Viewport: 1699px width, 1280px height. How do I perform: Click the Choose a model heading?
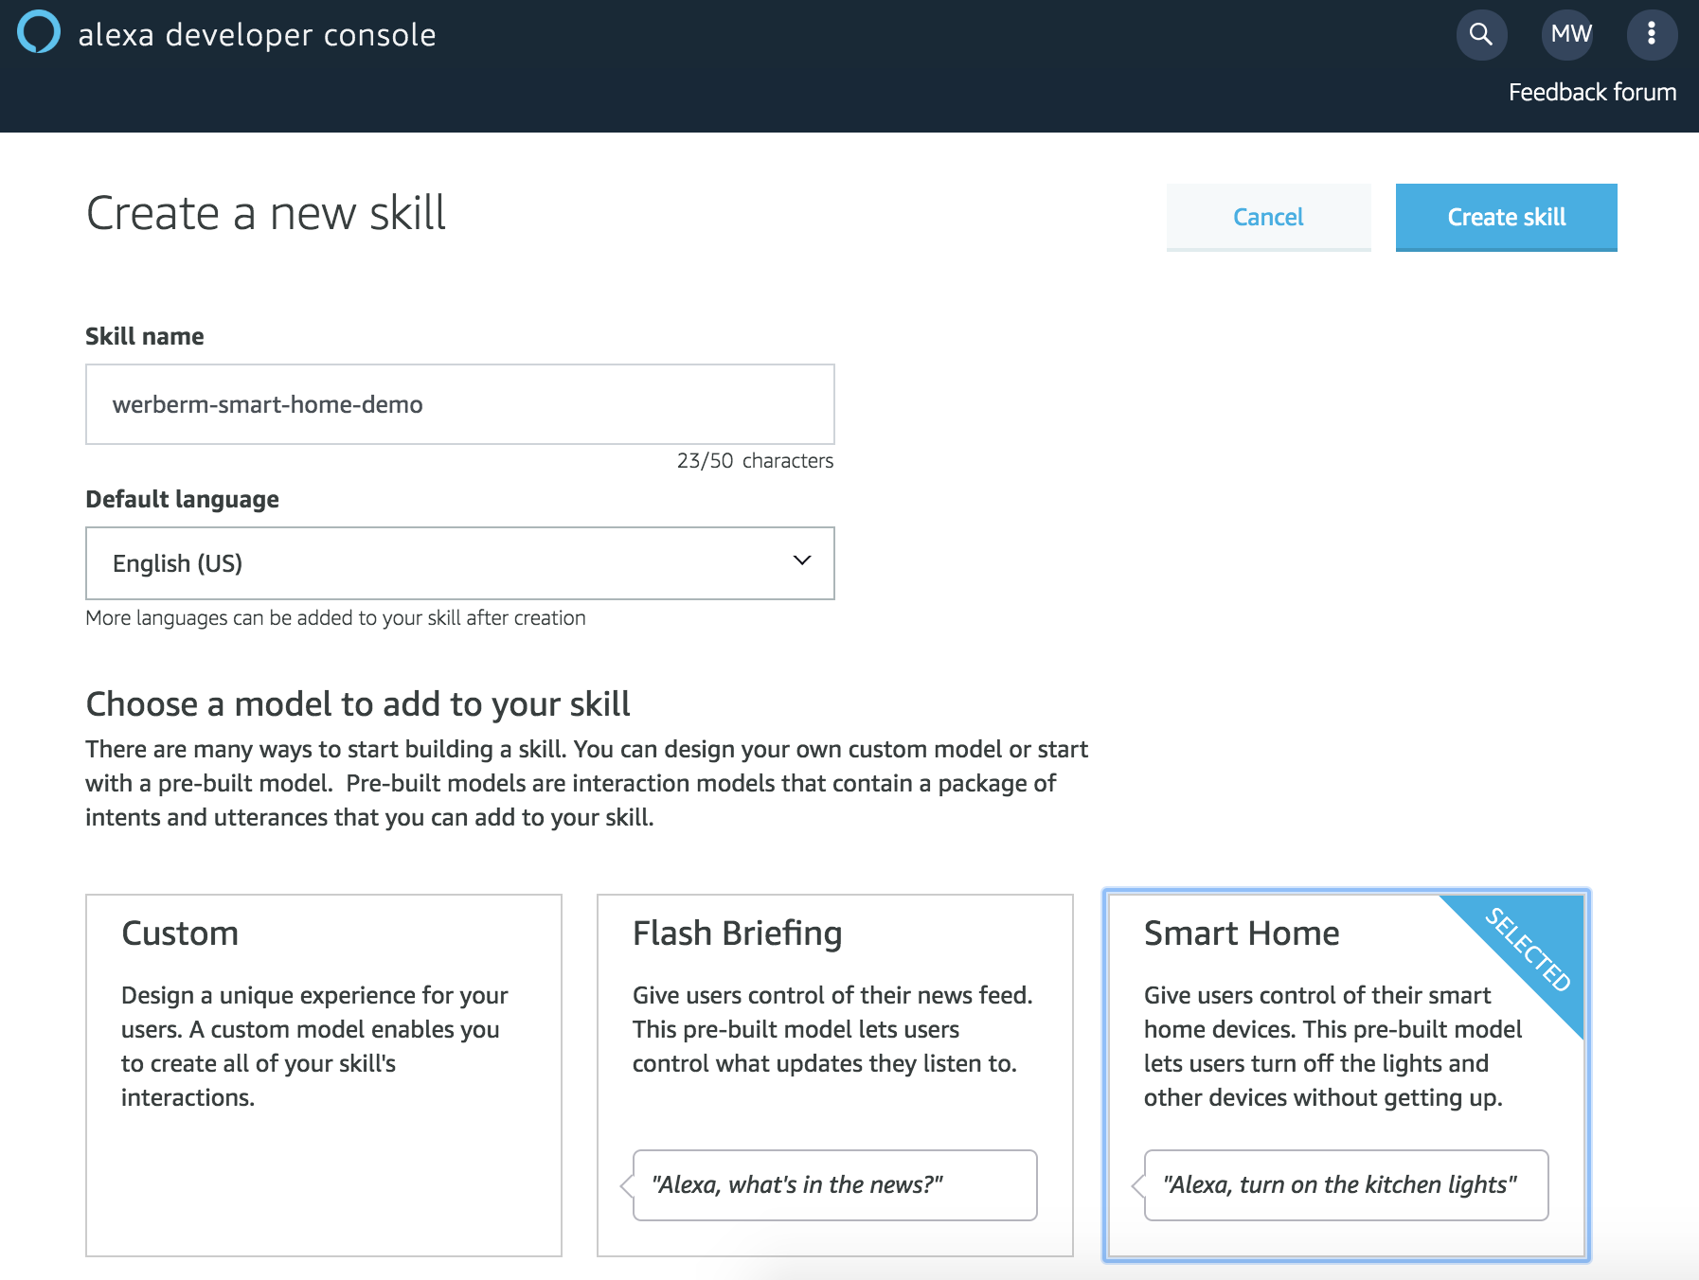pos(358,704)
